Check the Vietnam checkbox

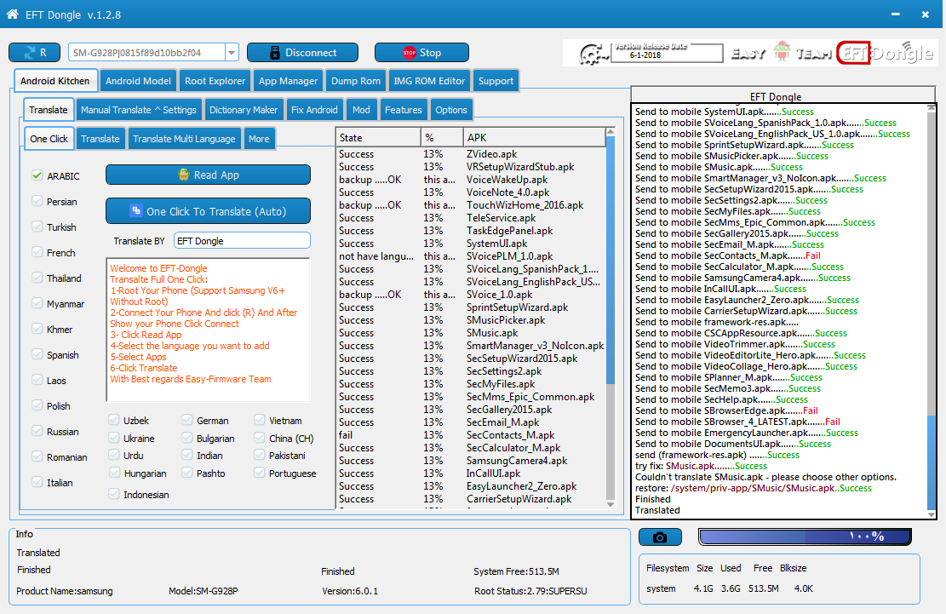click(x=260, y=420)
